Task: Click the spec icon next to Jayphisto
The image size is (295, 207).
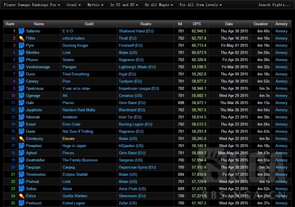Action: coord(21,110)
